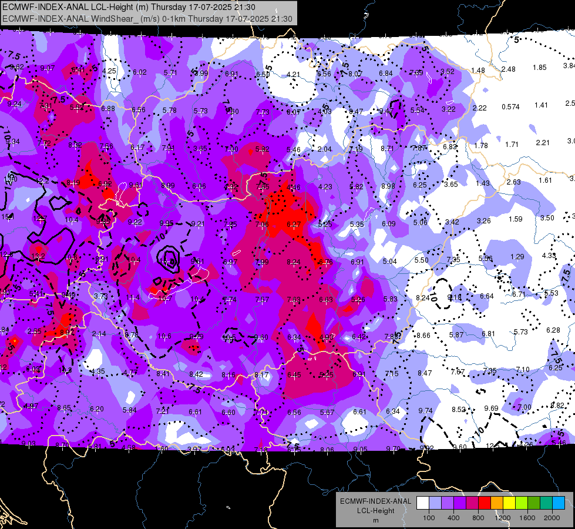
Task: Click the wind shear value 5.04
Action: [x=390, y=262]
